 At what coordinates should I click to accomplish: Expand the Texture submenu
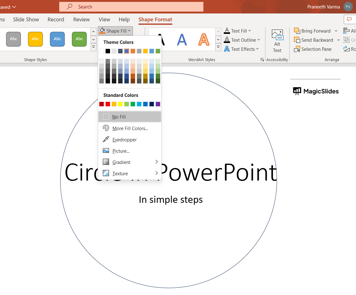pos(157,173)
